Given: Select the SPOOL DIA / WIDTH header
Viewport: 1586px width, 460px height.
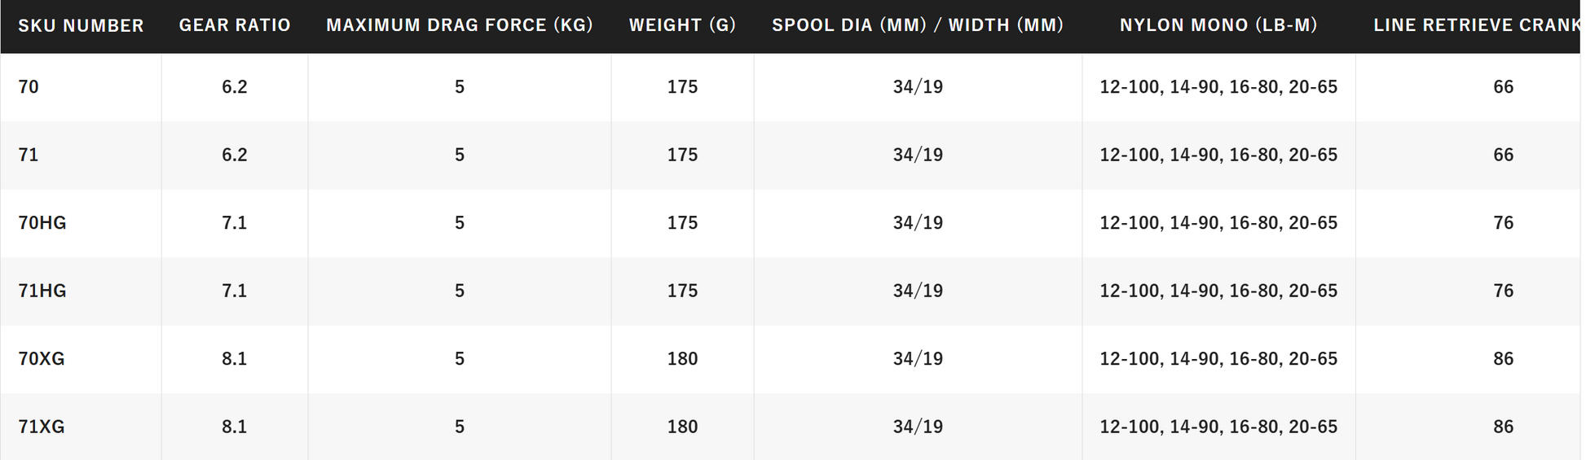Looking at the screenshot, I should (918, 26).
